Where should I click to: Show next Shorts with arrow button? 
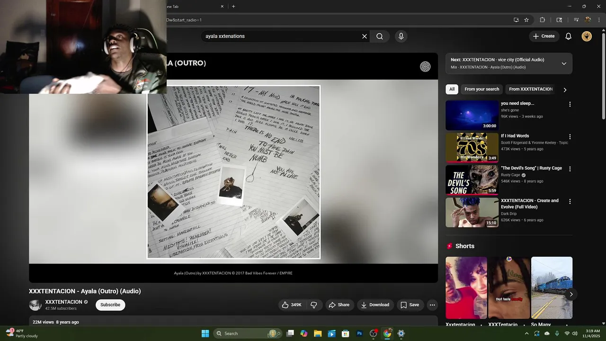(x=571, y=294)
